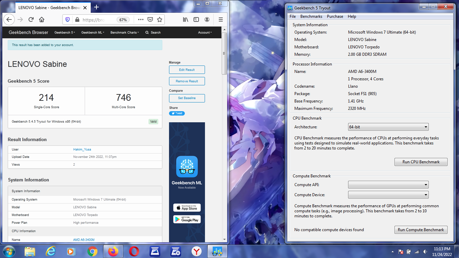Open Help menu in Geekbench Tryout

click(352, 16)
